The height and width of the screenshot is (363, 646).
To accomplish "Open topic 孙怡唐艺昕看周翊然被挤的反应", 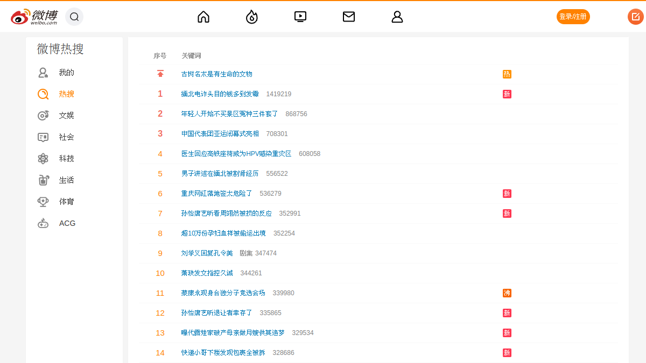I will pyautogui.click(x=227, y=213).
